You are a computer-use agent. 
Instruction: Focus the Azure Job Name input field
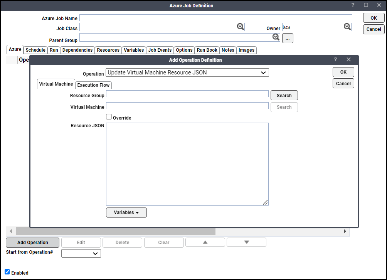pyautogui.click(x=216, y=18)
